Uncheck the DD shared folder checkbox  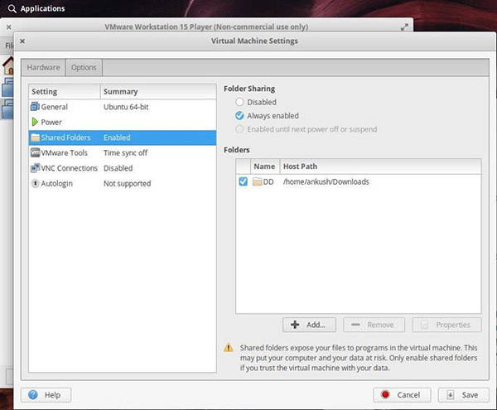[x=243, y=181]
